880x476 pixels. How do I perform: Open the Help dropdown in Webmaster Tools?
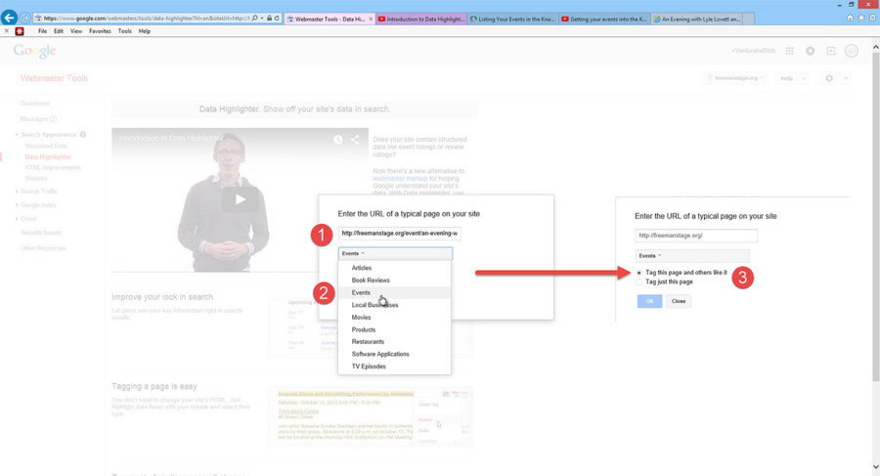[x=792, y=78]
